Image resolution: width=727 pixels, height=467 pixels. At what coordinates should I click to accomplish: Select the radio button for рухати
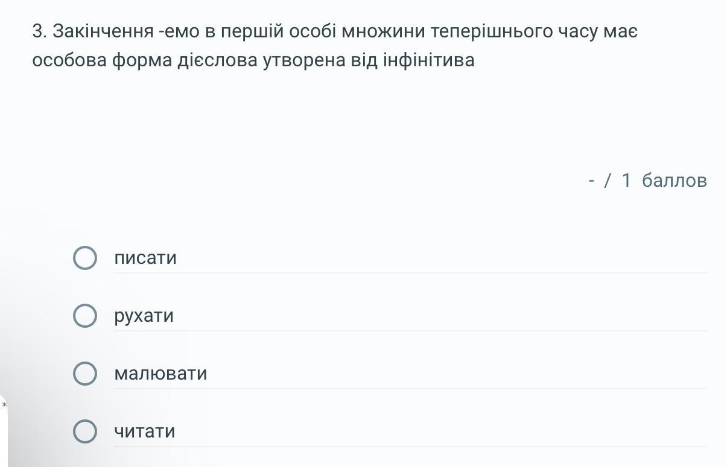[84, 316]
